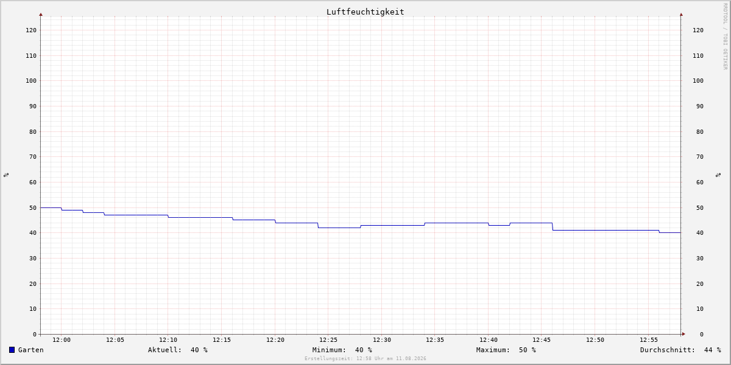Click the red arrow atop right y-axis
The height and width of the screenshot is (365, 731).
[681, 14]
